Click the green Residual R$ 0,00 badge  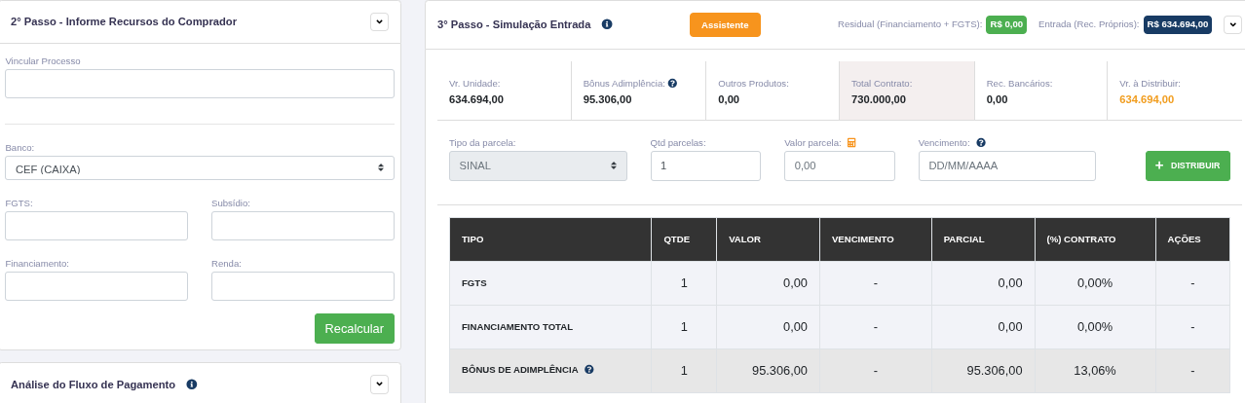pos(1006,24)
